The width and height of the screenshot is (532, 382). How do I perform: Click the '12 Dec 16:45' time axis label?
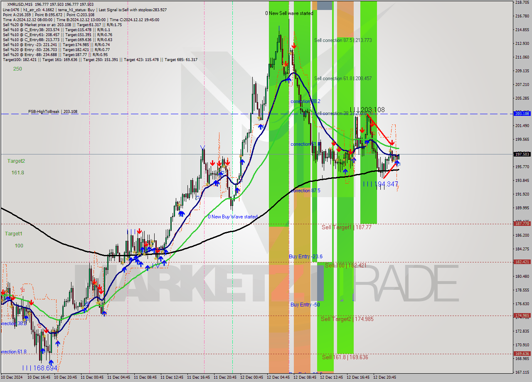(x=359, y=378)
